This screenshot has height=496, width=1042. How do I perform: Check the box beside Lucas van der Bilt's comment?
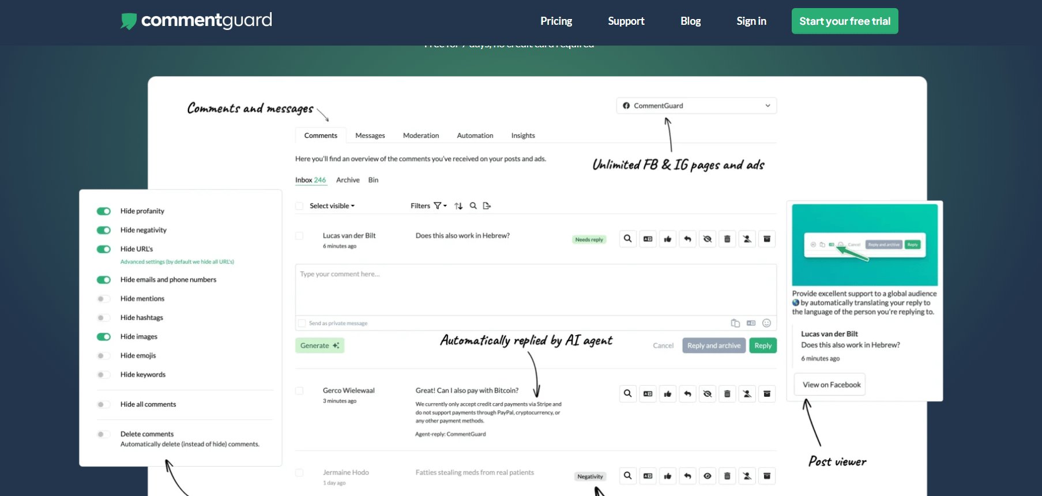[x=299, y=236]
